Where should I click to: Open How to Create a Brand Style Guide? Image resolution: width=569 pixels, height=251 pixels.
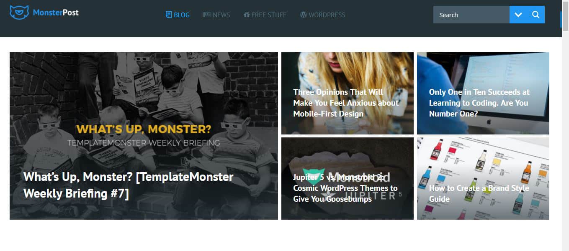point(479,193)
